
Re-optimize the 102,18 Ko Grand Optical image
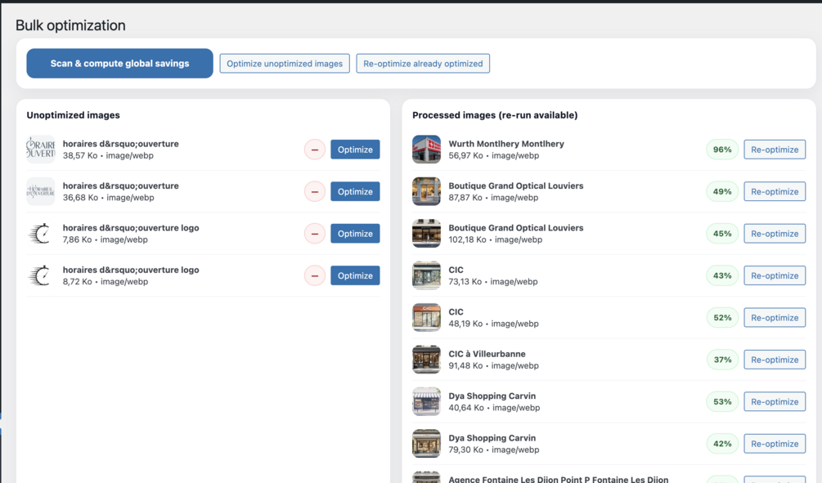point(775,234)
